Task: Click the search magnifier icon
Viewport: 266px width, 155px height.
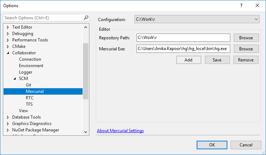Action: coord(86,17)
